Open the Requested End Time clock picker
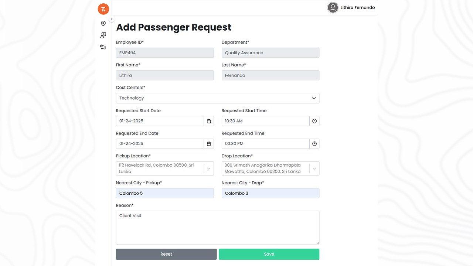 tap(314, 144)
